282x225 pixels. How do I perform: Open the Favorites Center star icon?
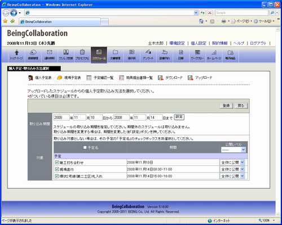5,21
